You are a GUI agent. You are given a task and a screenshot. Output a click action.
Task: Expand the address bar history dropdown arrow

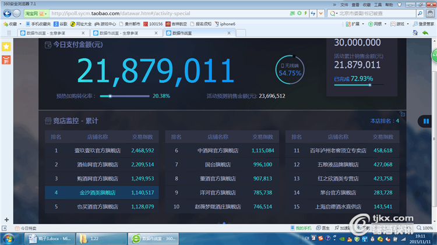point(321,13)
